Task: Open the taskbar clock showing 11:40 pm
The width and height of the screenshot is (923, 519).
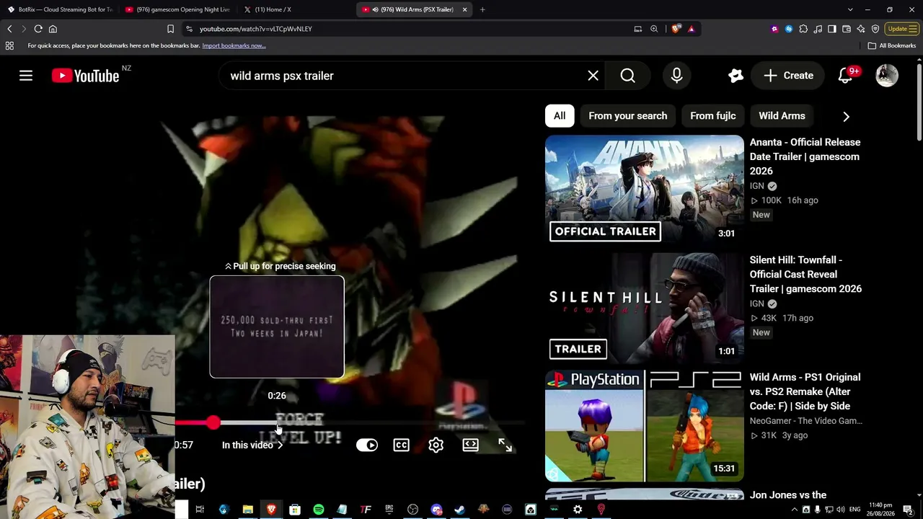Action: [880, 510]
